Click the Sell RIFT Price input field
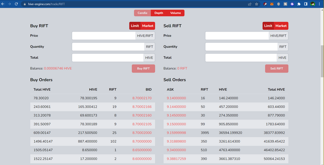 237,36
